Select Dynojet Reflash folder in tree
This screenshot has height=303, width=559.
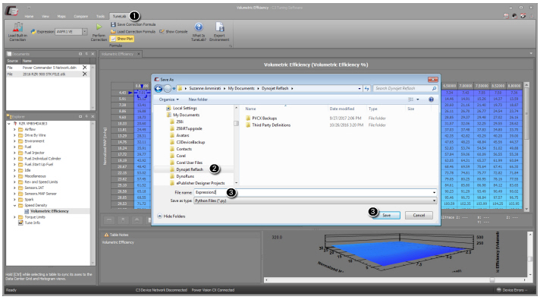pyautogui.click(x=190, y=169)
